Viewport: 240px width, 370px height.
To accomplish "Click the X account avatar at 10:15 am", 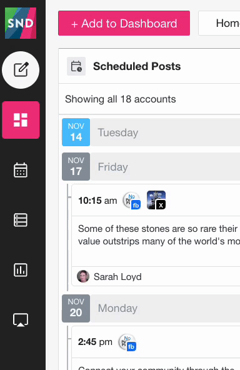I will (156, 200).
